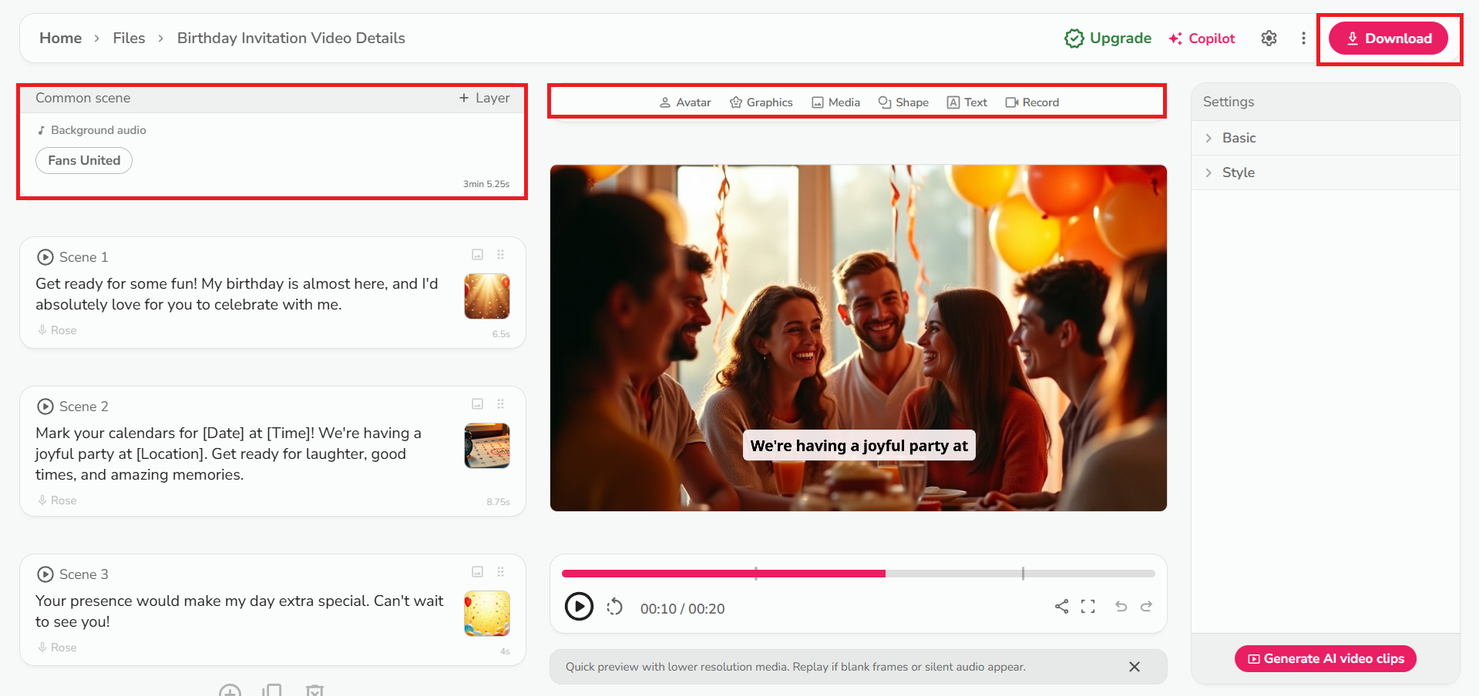1479x696 pixels.
Task: Click the "3min 5.25s" audio duration
Action: (x=486, y=184)
